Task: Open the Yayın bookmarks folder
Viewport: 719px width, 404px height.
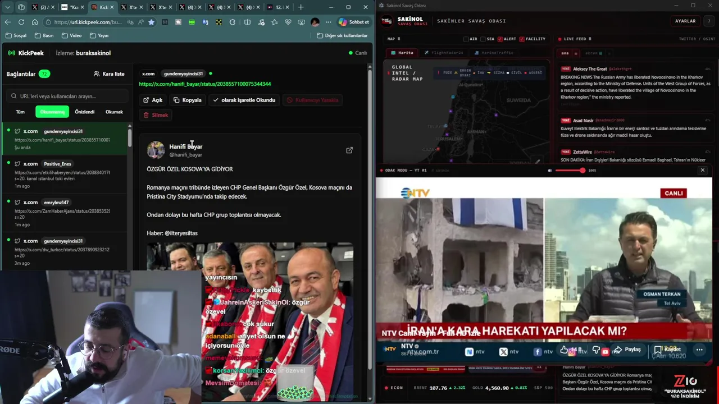Action: point(99,35)
